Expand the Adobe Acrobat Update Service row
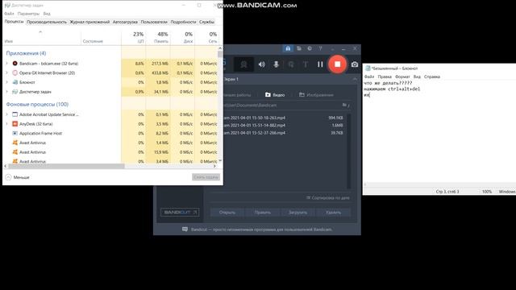The width and height of the screenshot is (516, 290). (x=7, y=114)
